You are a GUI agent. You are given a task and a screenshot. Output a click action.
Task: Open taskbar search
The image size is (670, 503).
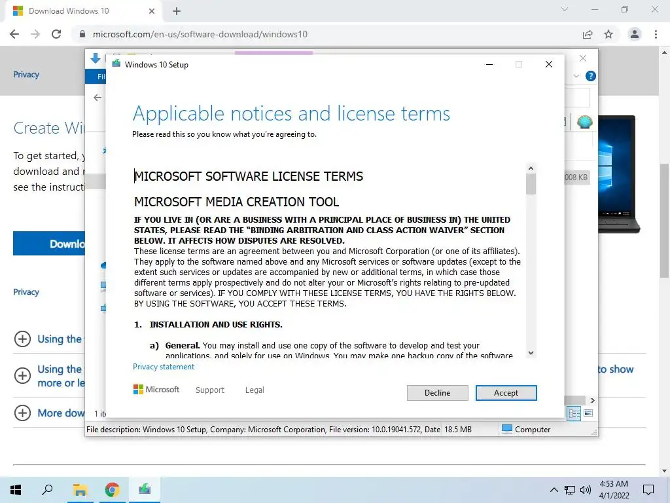click(47, 490)
